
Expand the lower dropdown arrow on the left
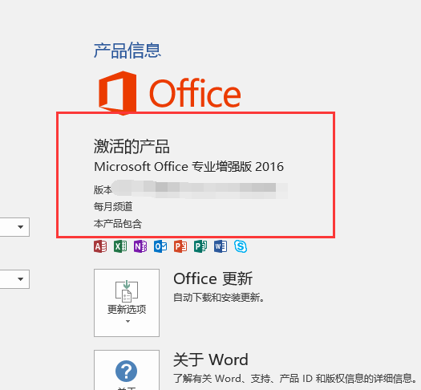coord(20,279)
